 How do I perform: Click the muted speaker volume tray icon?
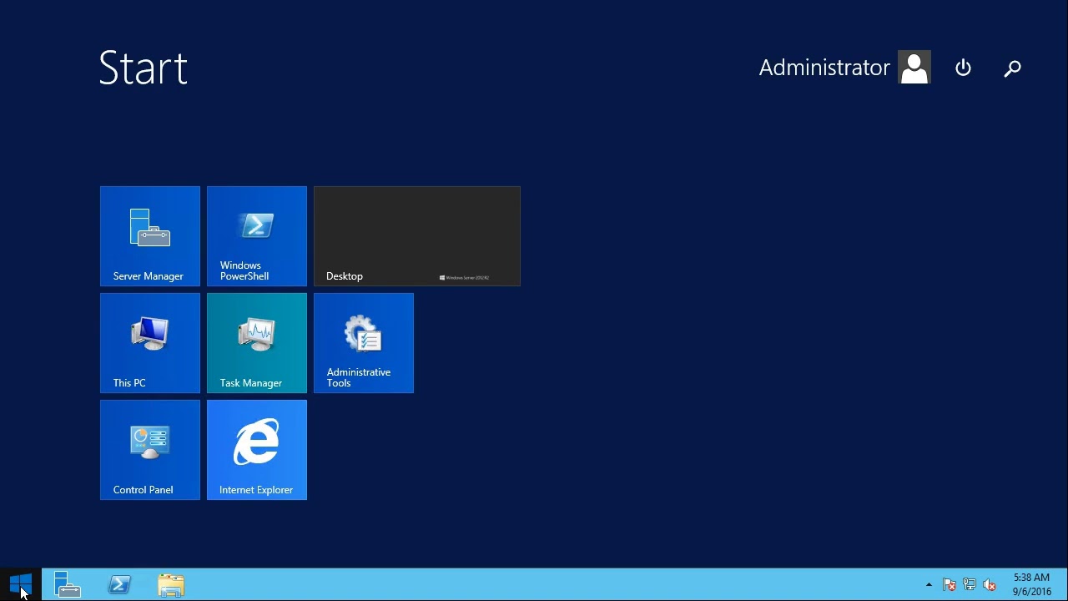pos(990,584)
